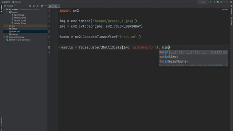Screen dimensions: 233x131
Task: Click empty line 9 in editor
Action: coord(144,52)
